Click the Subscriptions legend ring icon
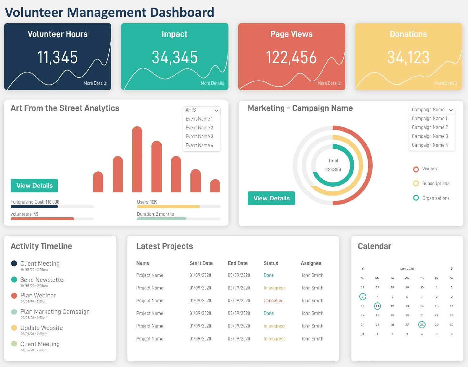The width and height of the screenshot is (468, 367). click(416, 183)
